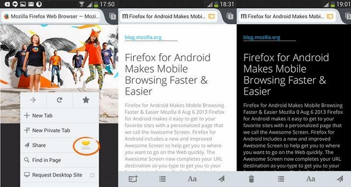Viewport: 351px width, 187px height.
Task: Open the Aa font settings in the light reader
Action: 192,179
